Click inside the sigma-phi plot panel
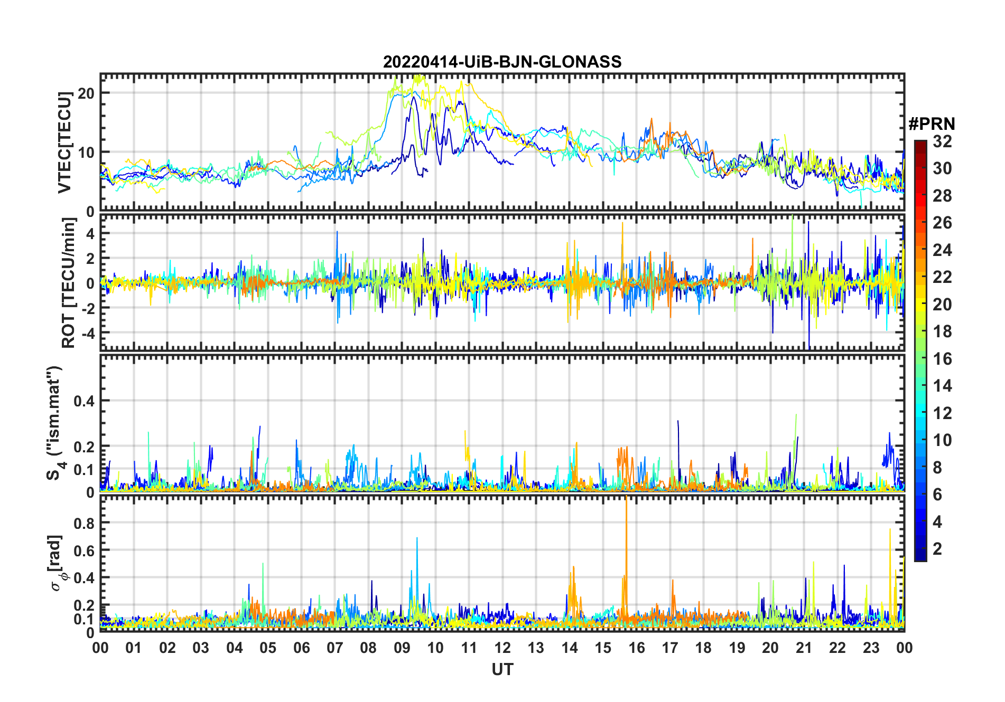Image resolution: width=1005 pixels, height=702 pixels. pyautogui.click(x=503, y=563)
